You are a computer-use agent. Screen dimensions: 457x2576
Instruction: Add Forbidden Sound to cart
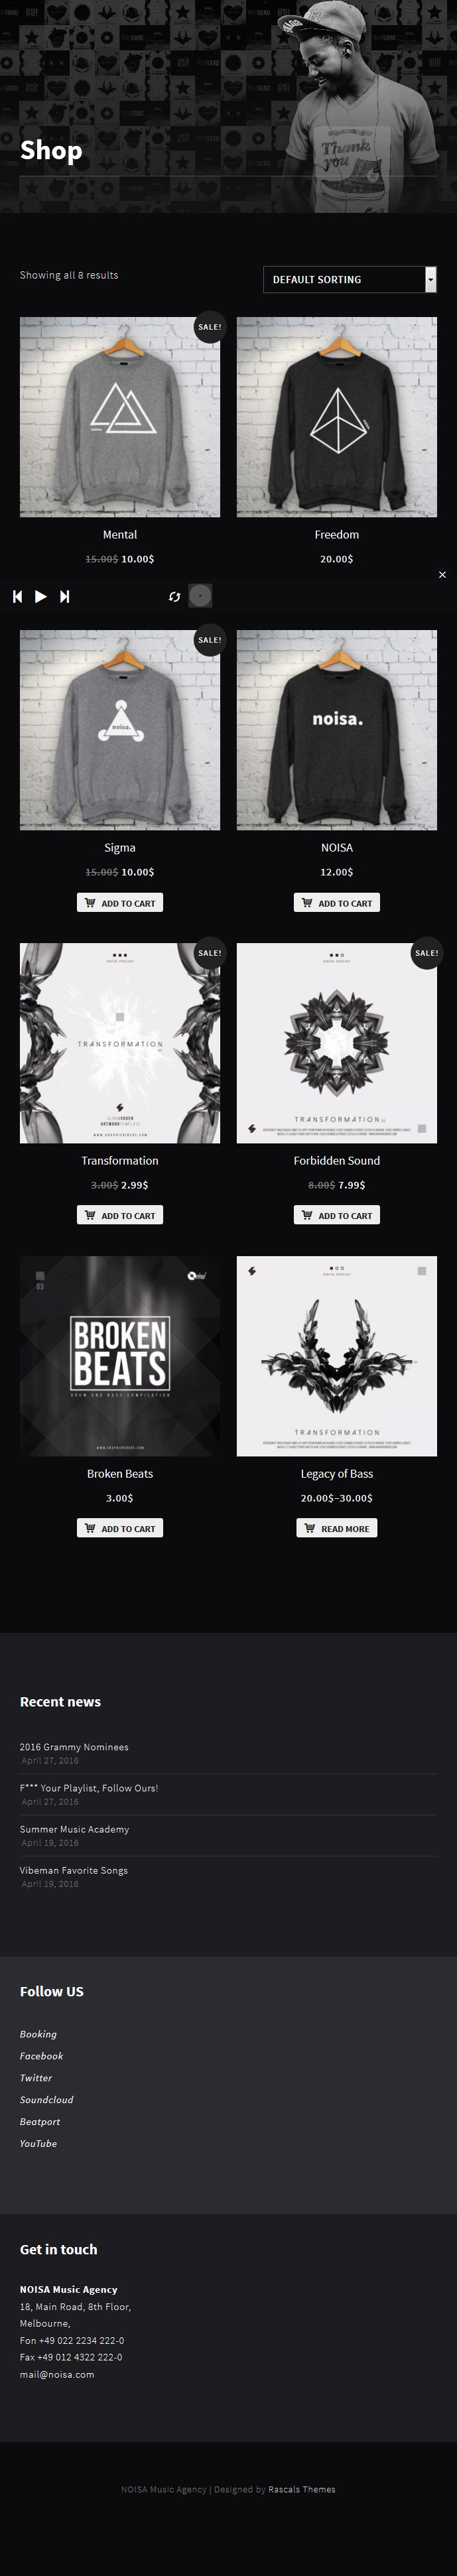[x=337, y=1216]
